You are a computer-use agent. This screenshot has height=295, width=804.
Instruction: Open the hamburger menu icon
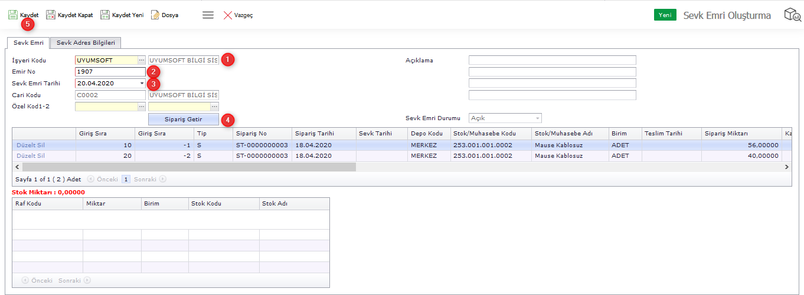pyautogui.click(x=208, y=15)
